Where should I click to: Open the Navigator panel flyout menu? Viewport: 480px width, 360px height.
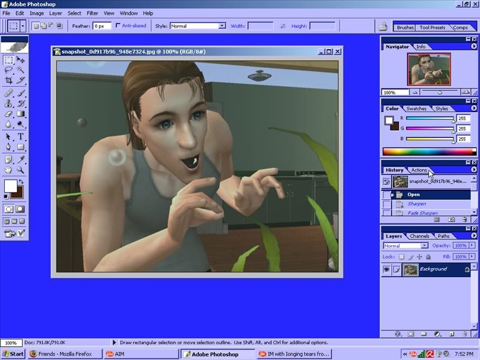coord(473,47)
